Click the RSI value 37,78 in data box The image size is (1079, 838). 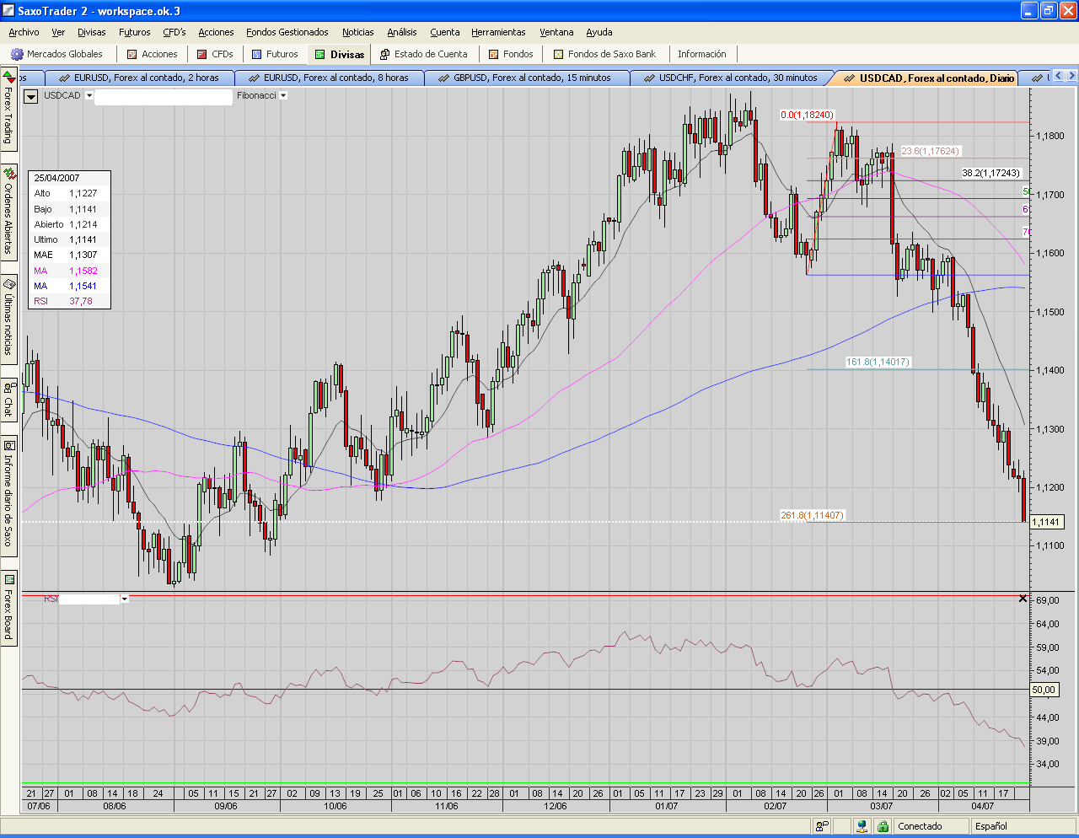click(81, 301)
